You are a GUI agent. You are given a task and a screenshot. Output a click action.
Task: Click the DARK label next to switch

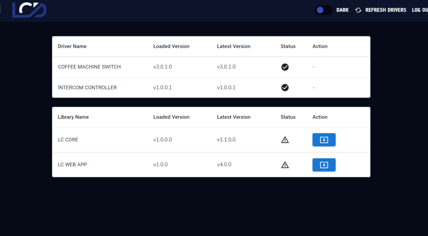[x=343, y=10]
